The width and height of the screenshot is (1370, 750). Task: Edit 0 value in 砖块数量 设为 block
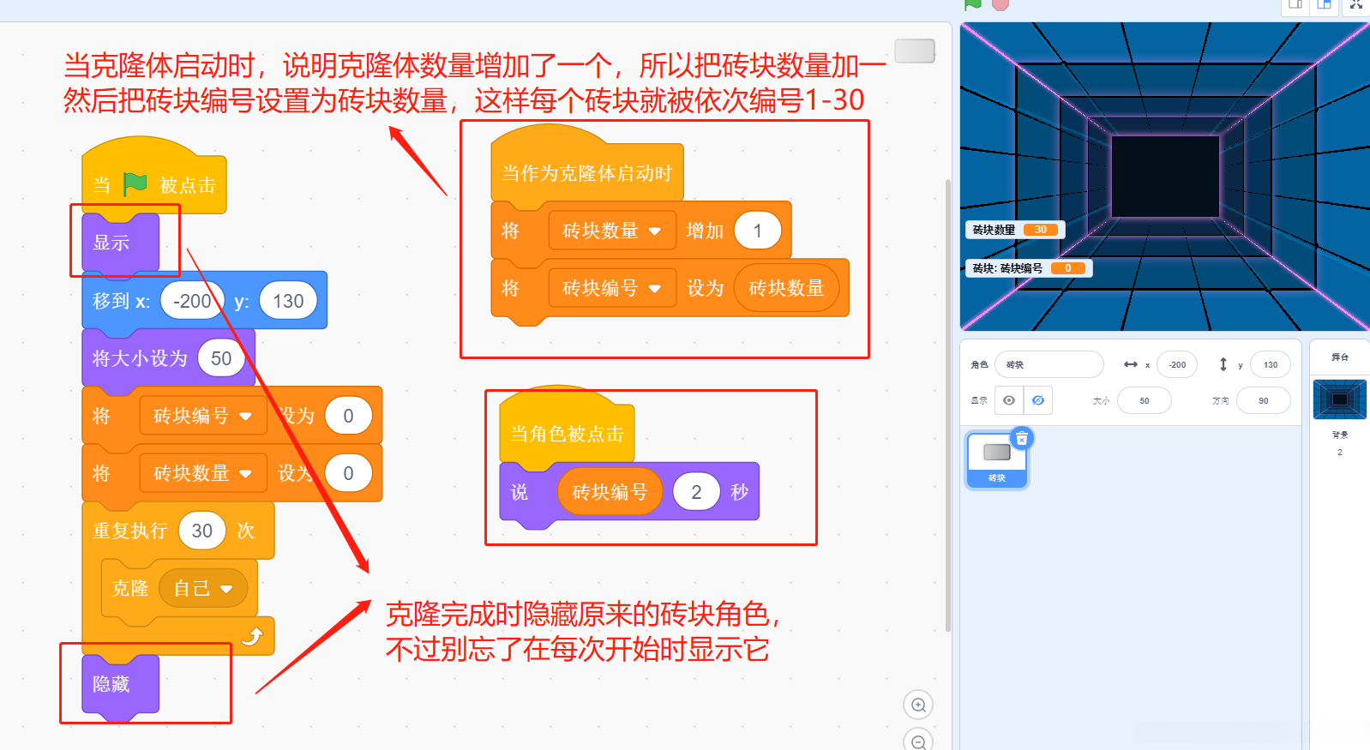point(348,473)
